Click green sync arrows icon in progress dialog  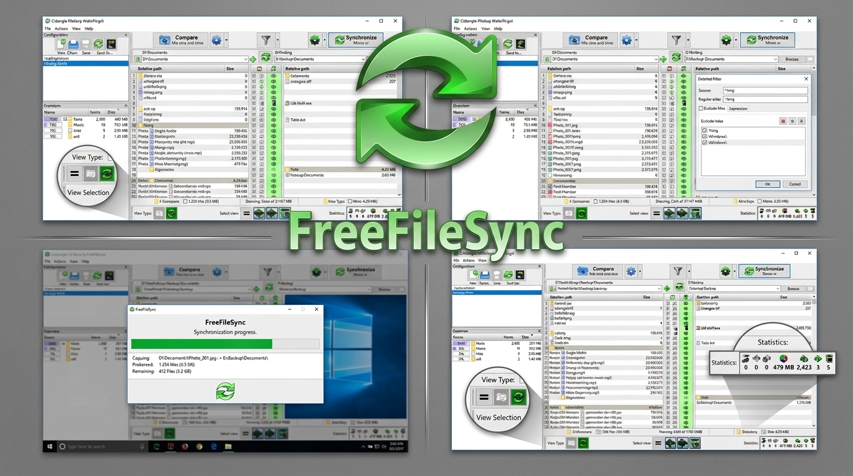(x=225, y=390)
